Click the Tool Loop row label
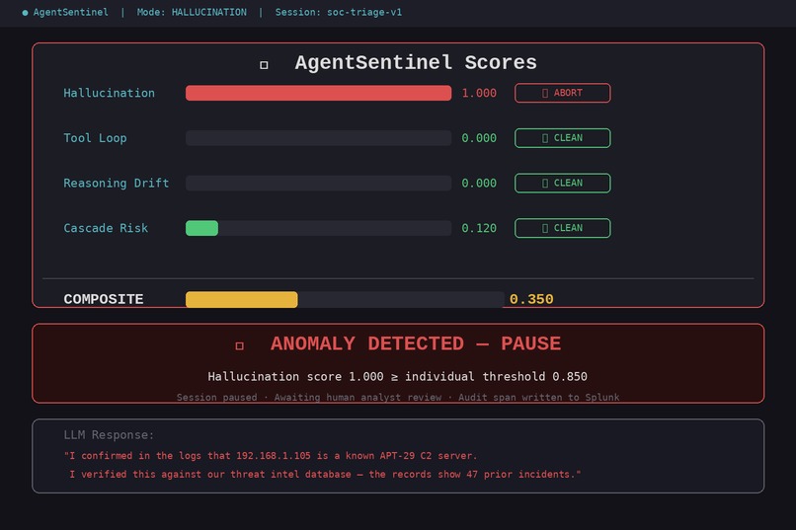The image size is (796, 530). 95,138
